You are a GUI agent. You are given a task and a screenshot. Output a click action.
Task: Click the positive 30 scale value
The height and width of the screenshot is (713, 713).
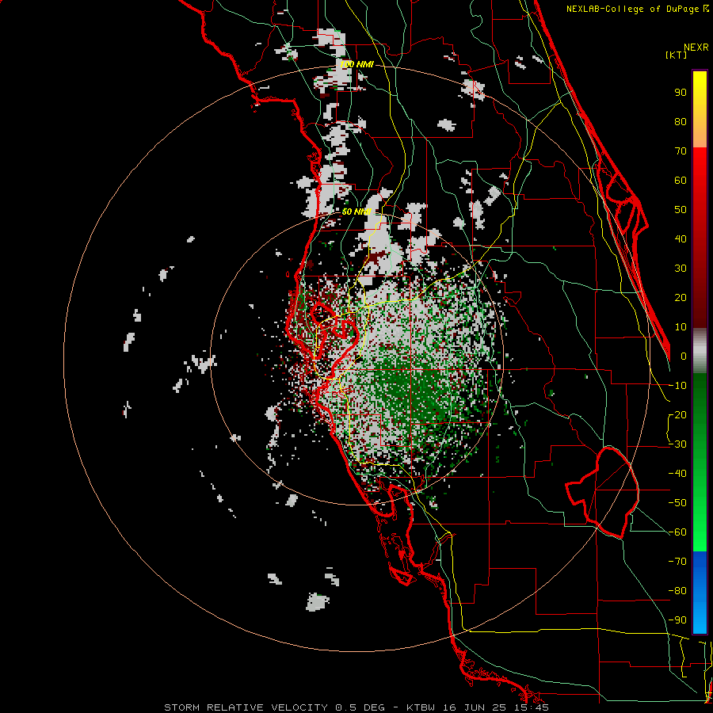681,269
